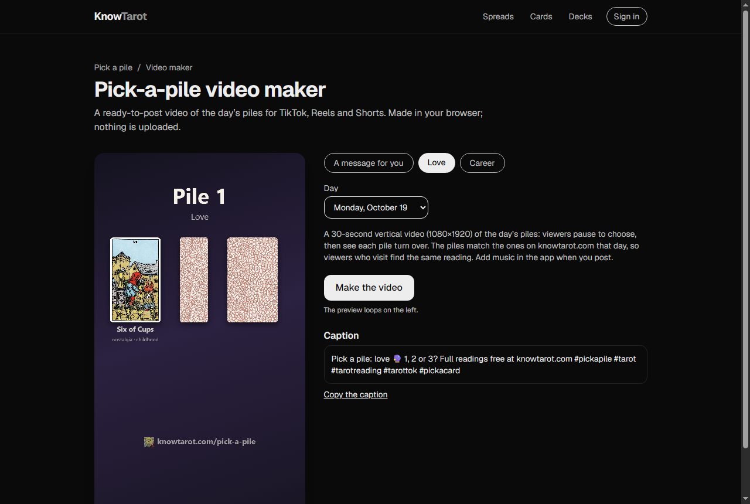Click the 'nostalgia · childhood' keywords text
750x504 pixels.
pos(135,340)
